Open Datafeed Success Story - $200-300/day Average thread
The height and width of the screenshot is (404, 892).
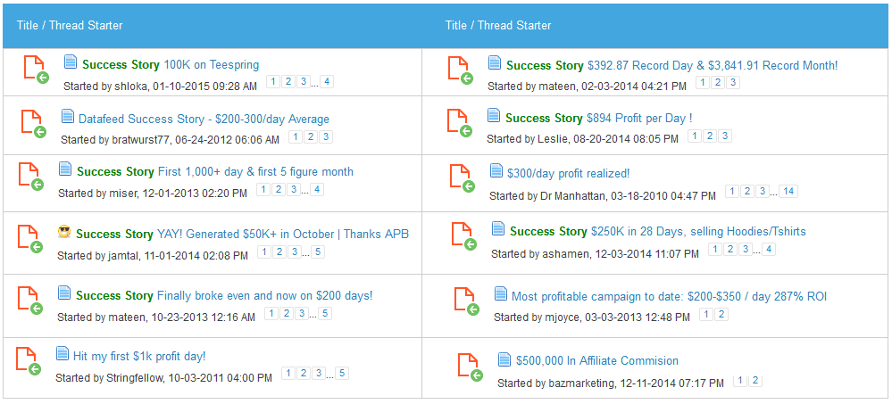[x=204, y=120]
